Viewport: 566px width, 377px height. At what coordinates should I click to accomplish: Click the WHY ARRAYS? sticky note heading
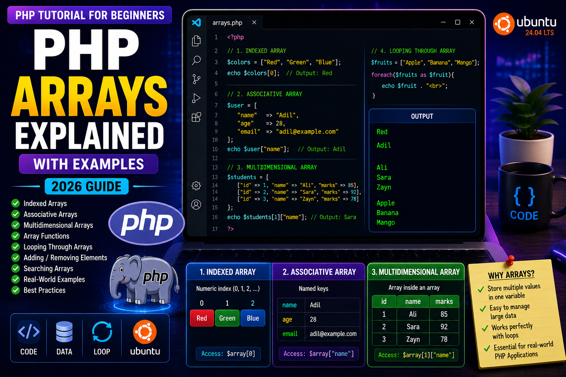pyautogui.click(x=511, y=275)
